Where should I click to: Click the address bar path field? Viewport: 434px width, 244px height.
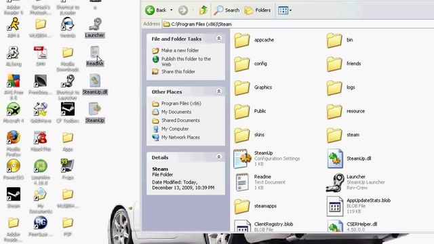pos(298,24)
